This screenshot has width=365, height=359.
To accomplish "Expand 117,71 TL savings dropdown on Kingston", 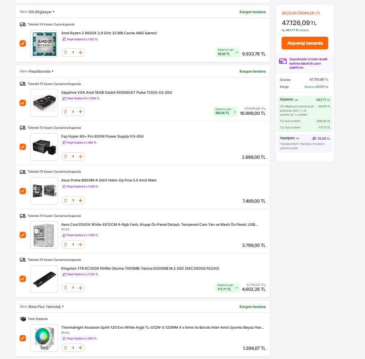I will pos(237,288).
